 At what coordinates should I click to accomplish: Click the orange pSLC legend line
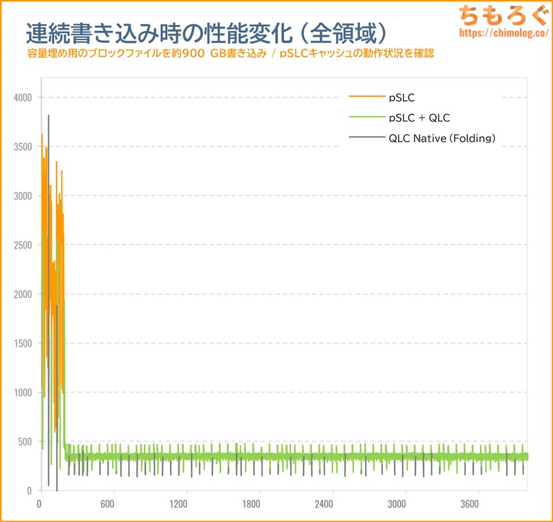(x=366, y=97)
